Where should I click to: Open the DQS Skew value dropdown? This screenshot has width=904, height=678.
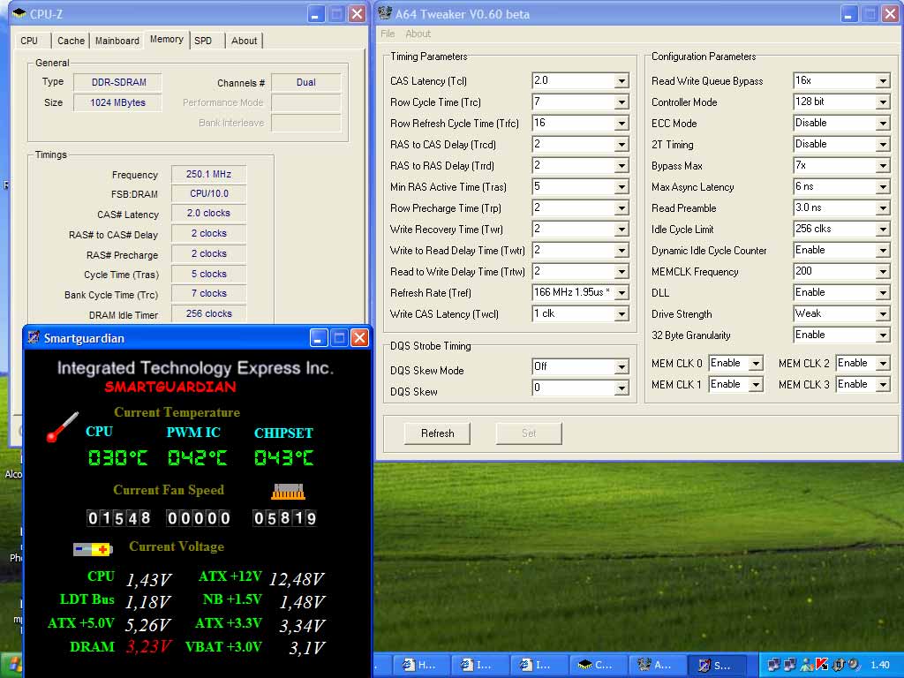point(621,388)
